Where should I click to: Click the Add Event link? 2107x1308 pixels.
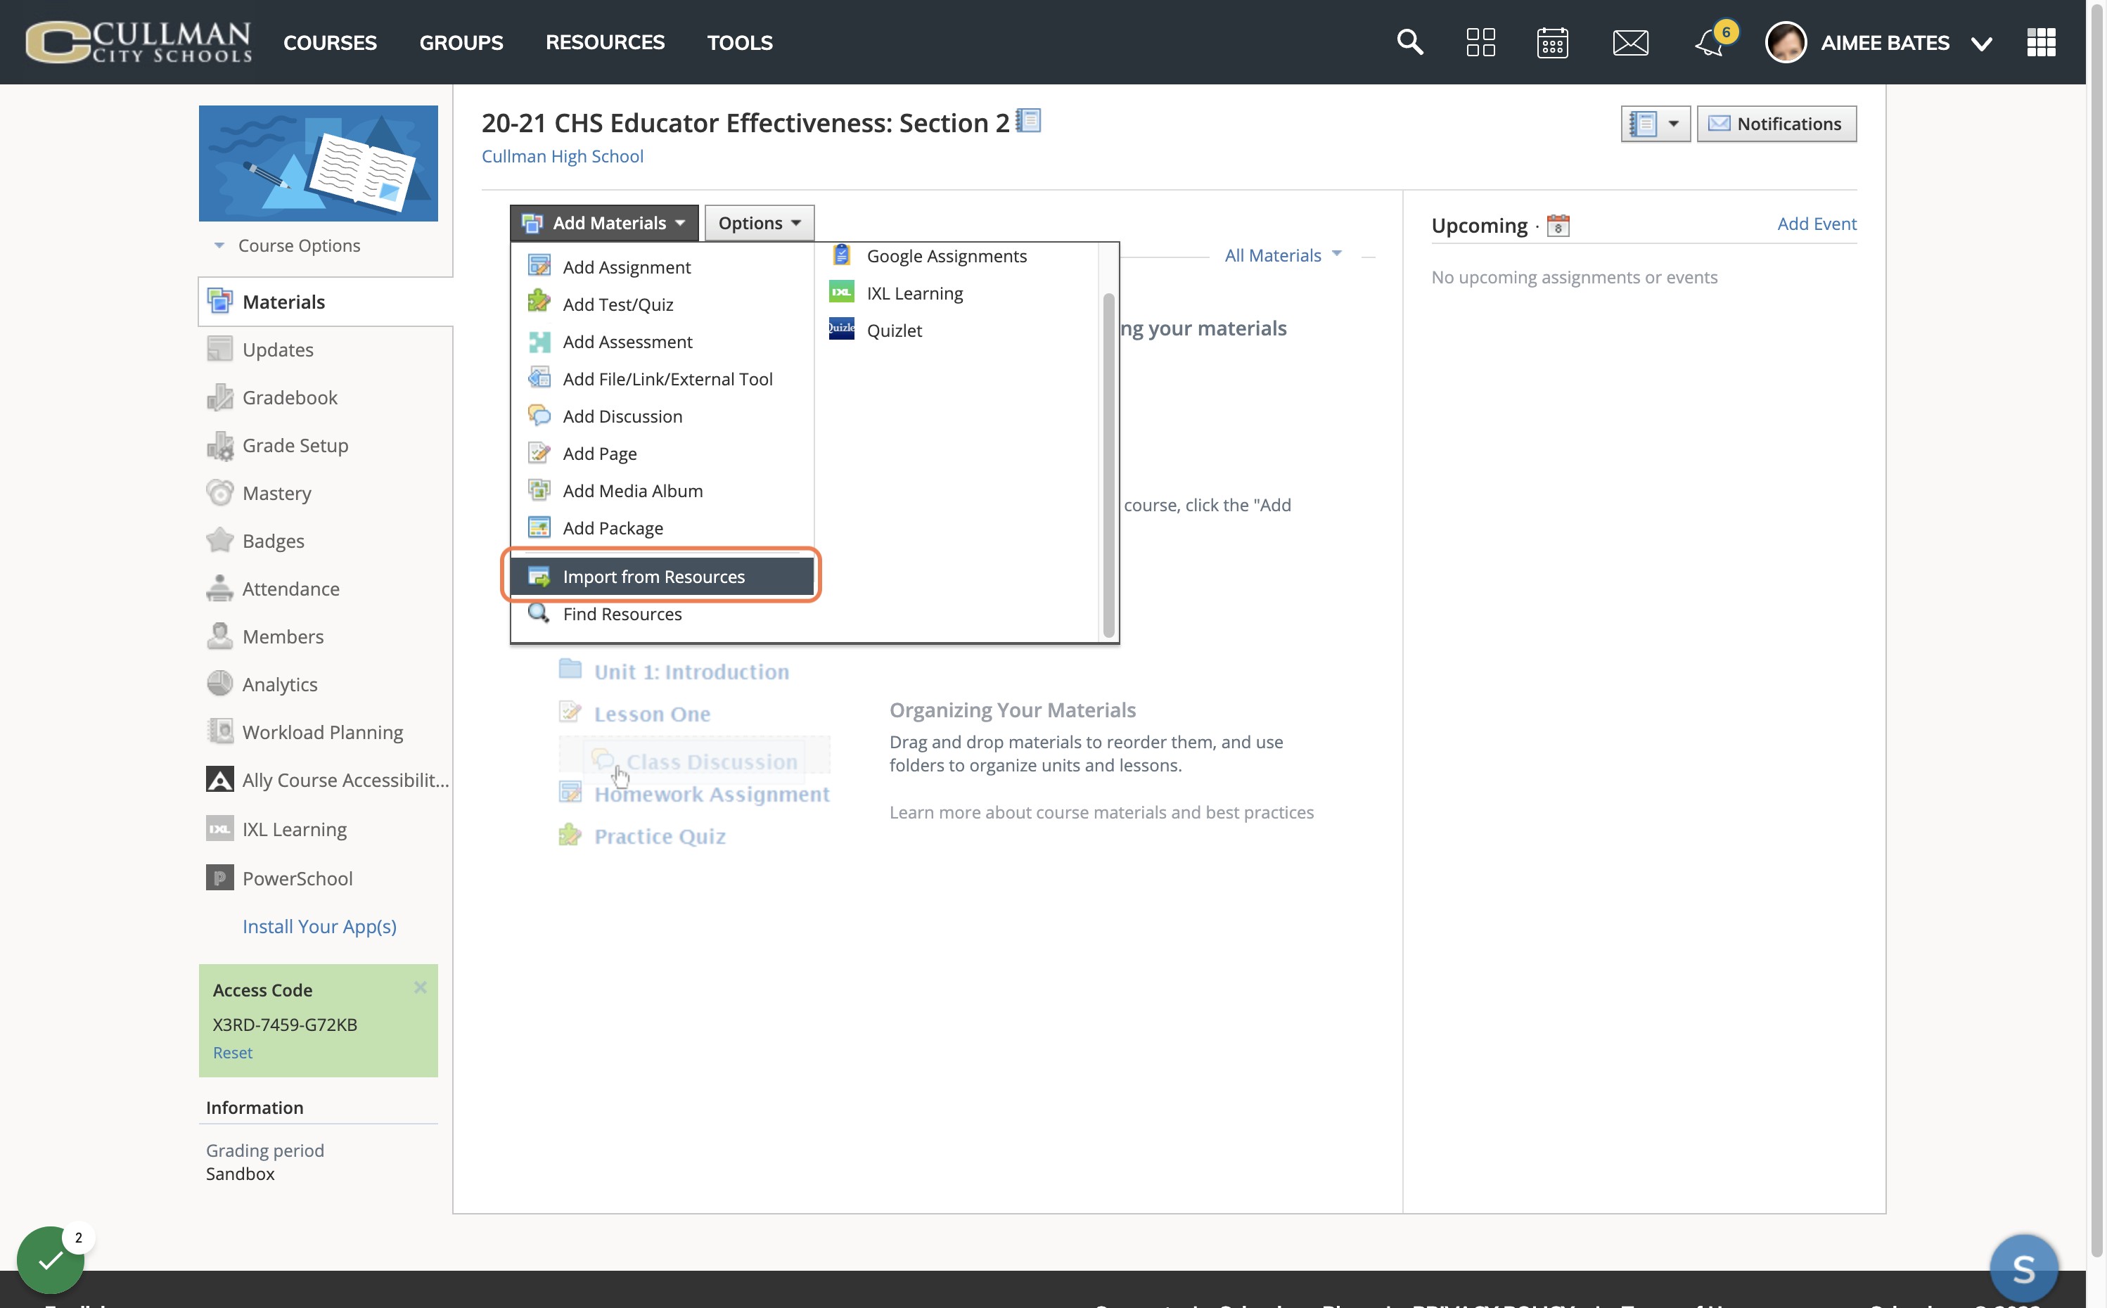(1817, 224)
